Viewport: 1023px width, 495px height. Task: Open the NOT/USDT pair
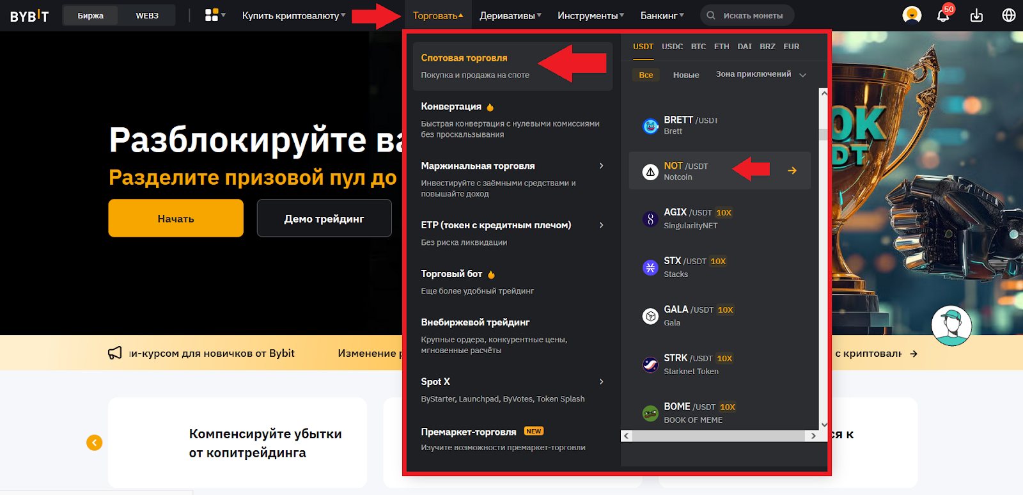(x=720, y=171)
